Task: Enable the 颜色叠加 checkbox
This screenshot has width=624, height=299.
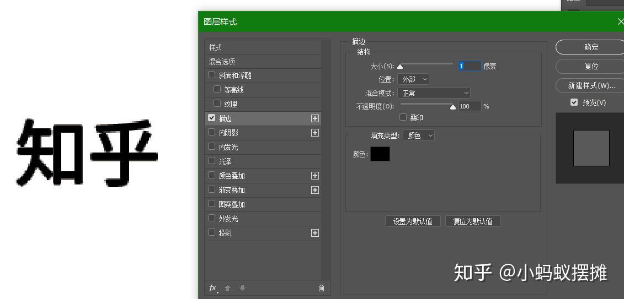Action: [x=212, y=175]
